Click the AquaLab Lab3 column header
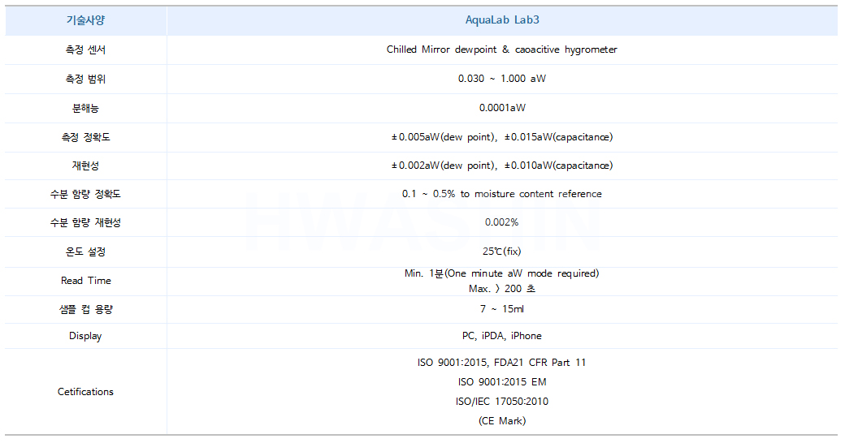Screen dimensions: 845x443 [x=502, y=20]
